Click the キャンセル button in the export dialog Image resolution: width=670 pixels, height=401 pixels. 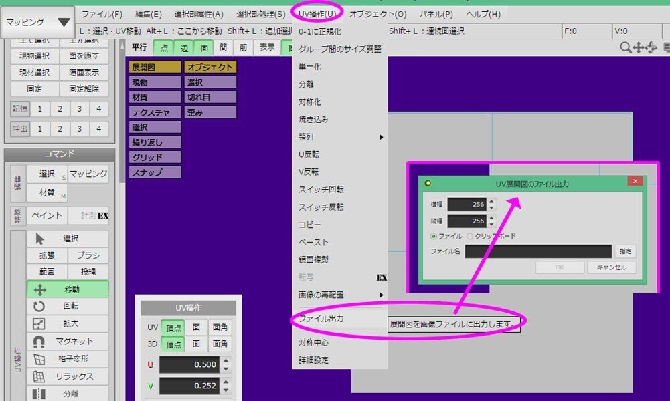[610, 266]
